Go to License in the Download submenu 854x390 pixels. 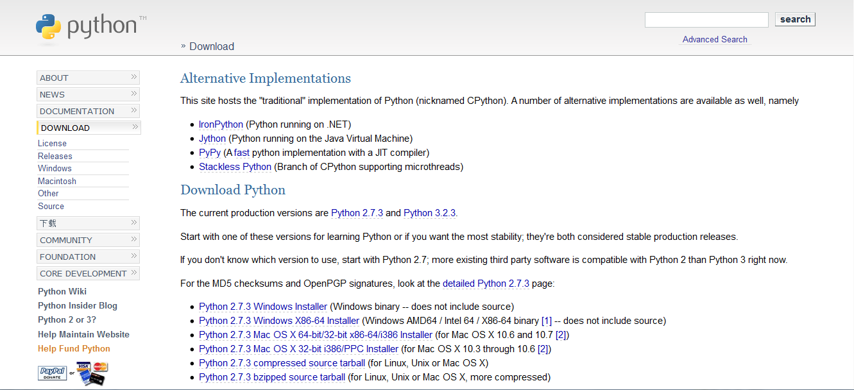[52, 144]
